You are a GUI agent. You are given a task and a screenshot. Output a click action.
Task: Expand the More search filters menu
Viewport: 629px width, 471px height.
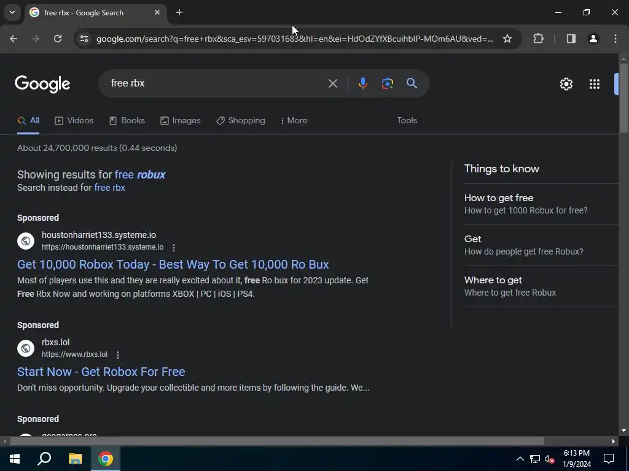point(294,121)
